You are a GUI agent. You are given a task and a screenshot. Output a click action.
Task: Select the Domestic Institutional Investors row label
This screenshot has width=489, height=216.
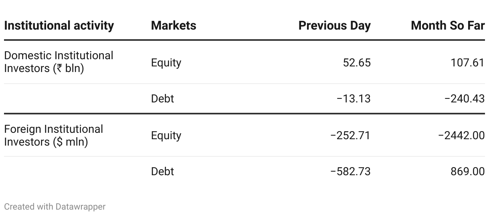pos(59,62)
